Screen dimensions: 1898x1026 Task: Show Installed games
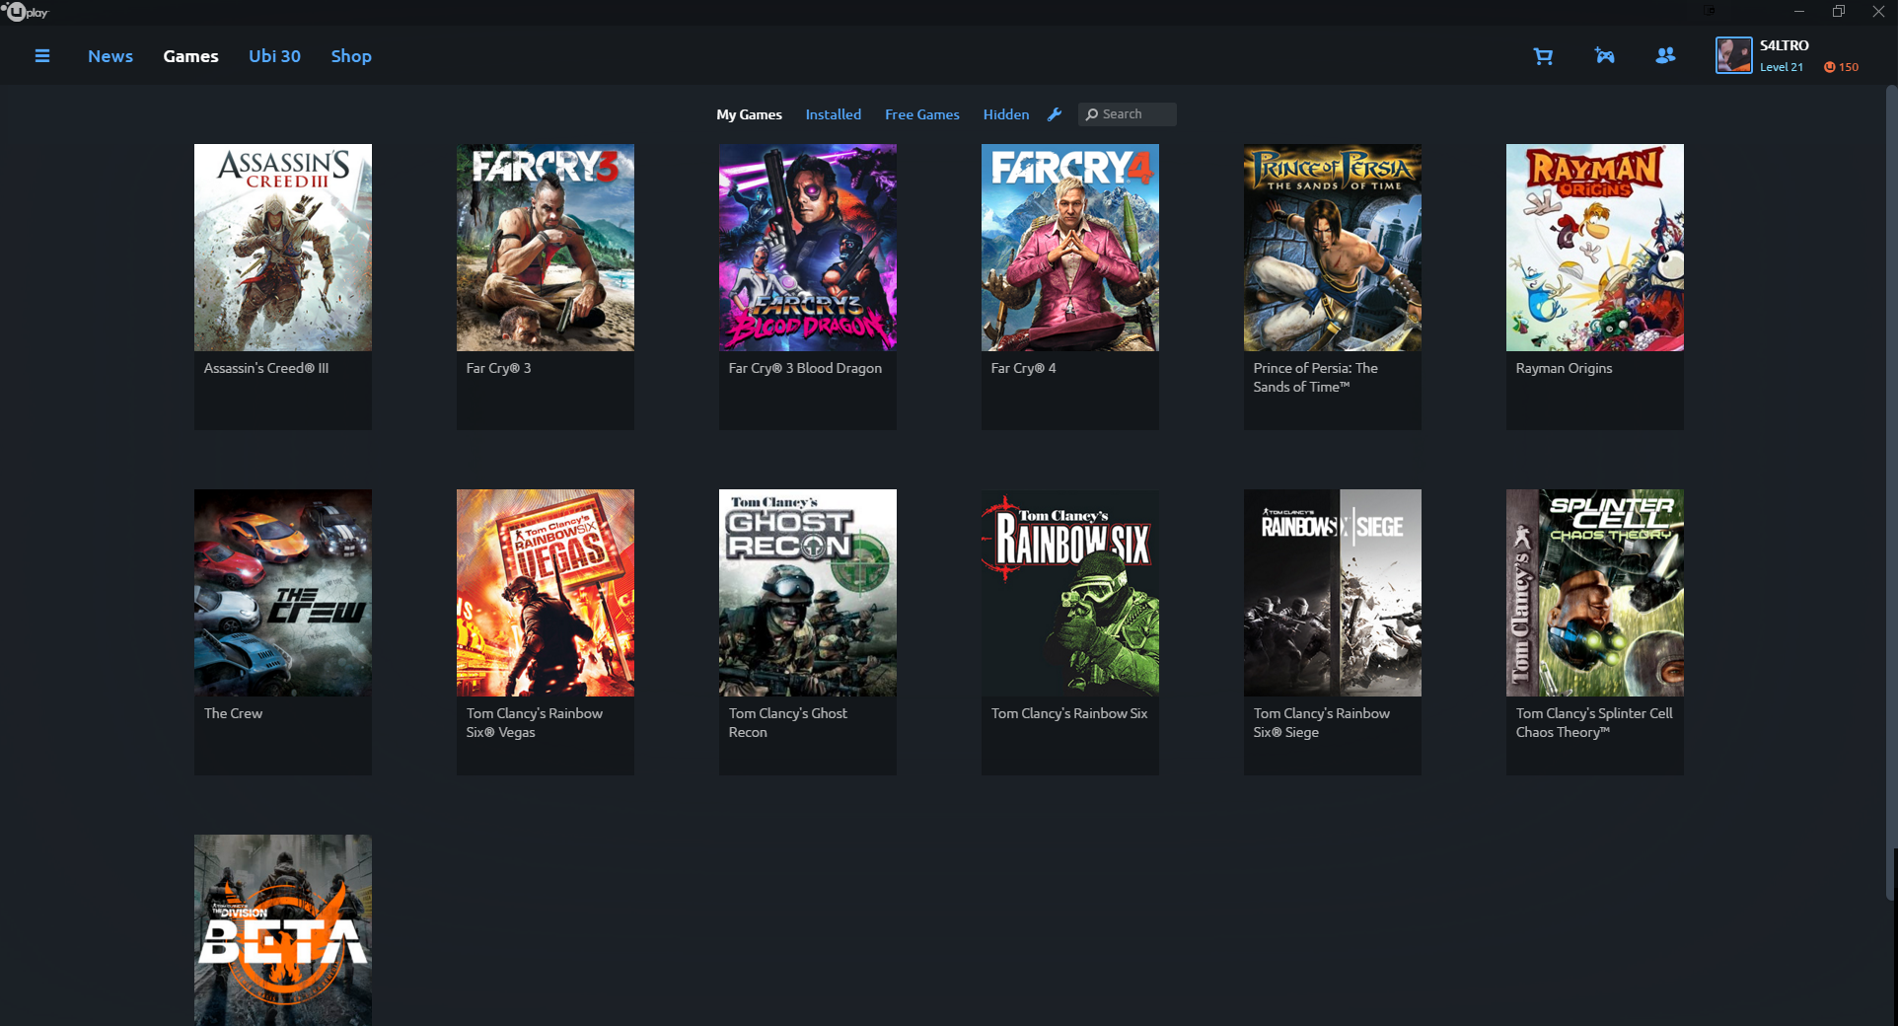833,114
